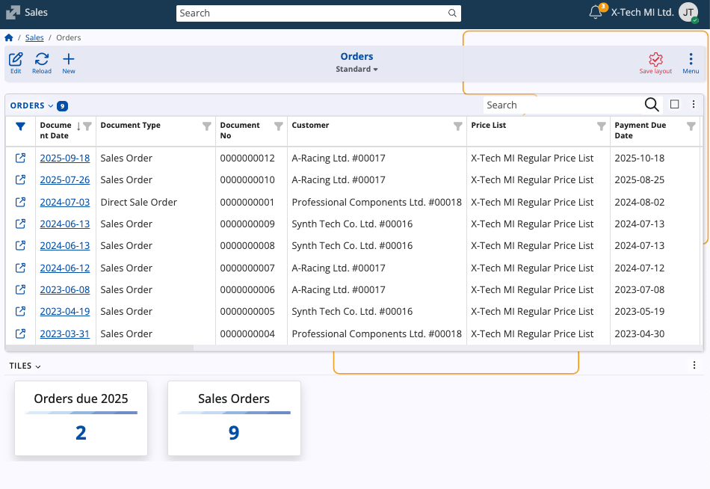Open the 2024-07-03 order link
This screenshot has height=489, width=710.
coord(64,202)
